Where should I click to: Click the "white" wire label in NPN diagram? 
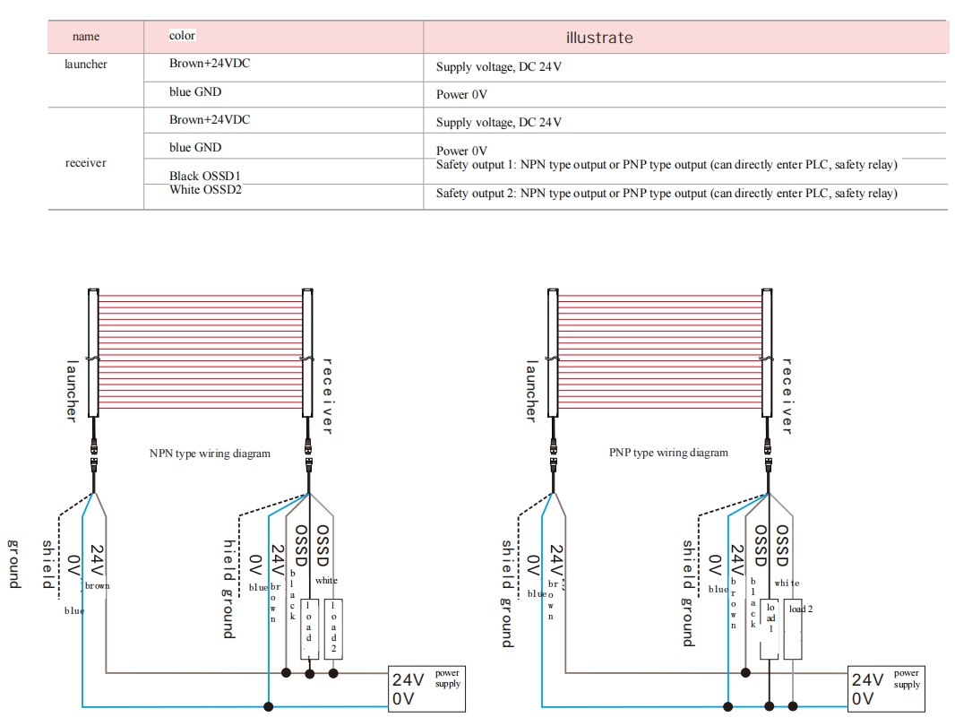(x=327, y=581)
